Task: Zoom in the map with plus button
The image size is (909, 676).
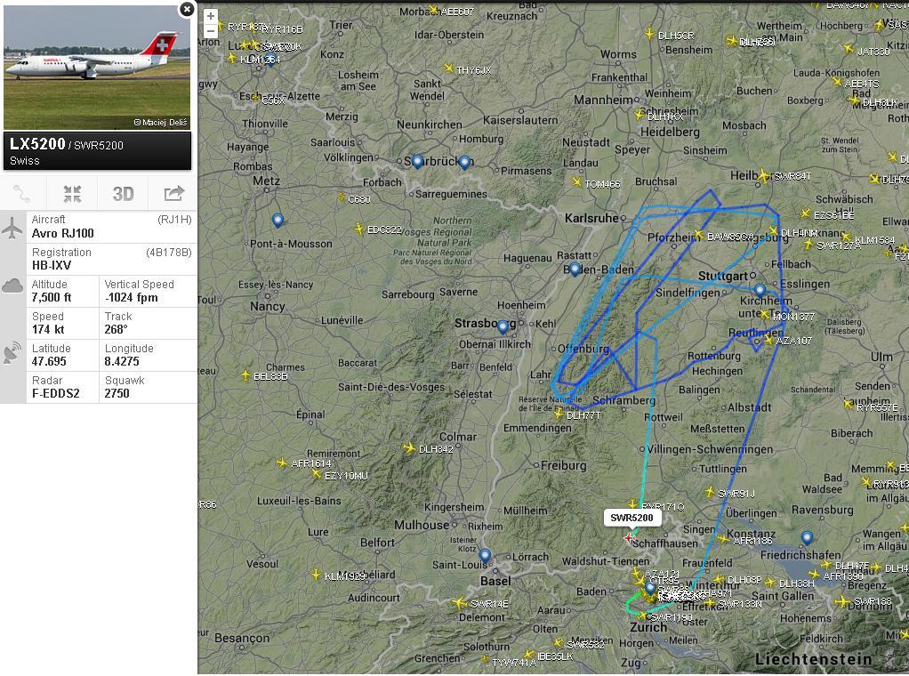Action: [x=211, y=16]
